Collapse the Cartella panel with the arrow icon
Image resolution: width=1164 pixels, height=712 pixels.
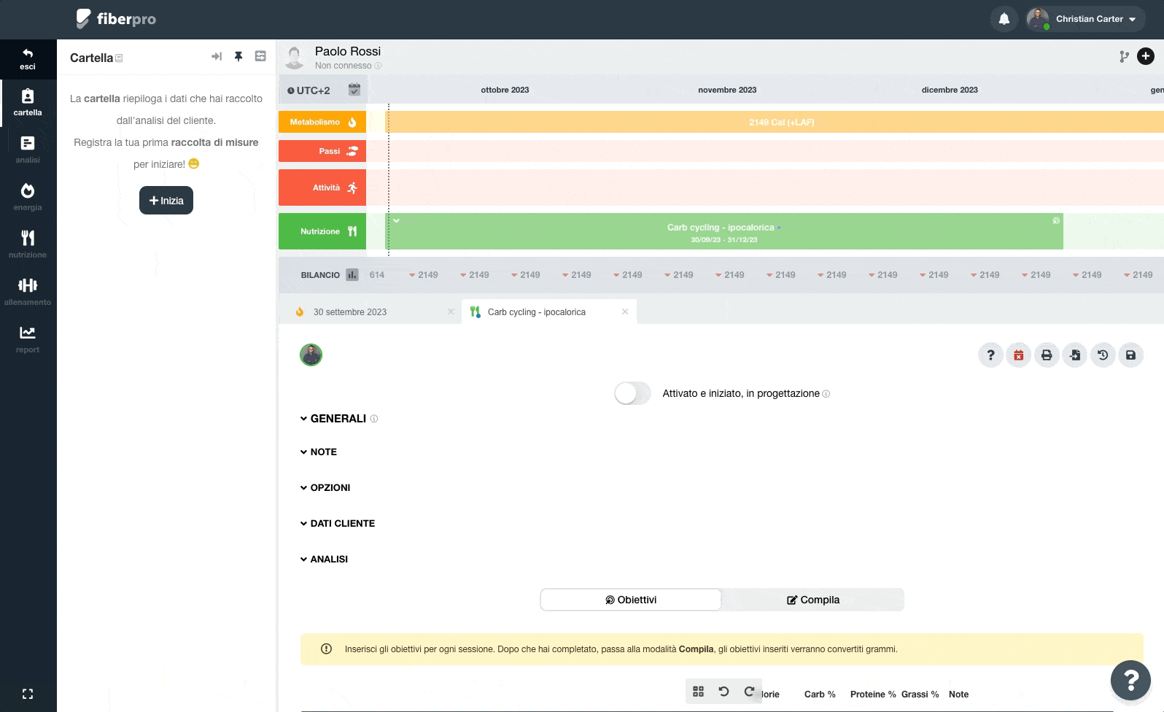click(217, 56)
